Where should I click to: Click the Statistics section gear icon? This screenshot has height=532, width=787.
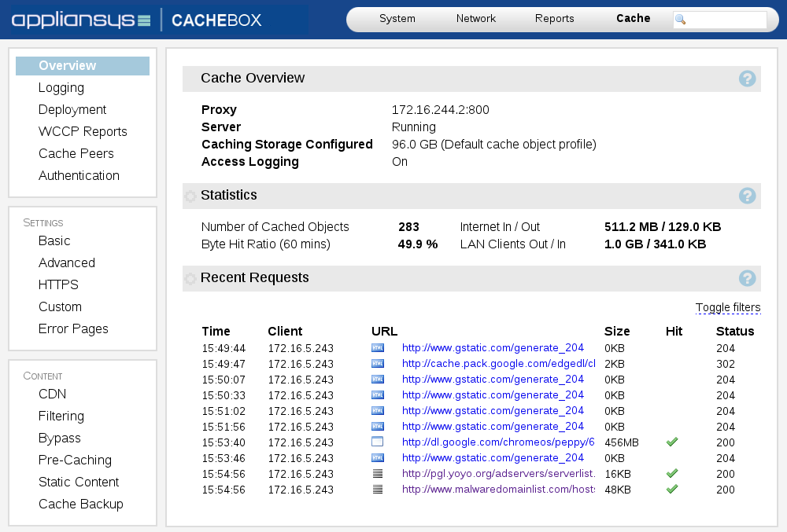coord(190,196)
